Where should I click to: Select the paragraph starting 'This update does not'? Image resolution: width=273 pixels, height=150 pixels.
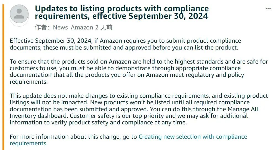[139, 109]
